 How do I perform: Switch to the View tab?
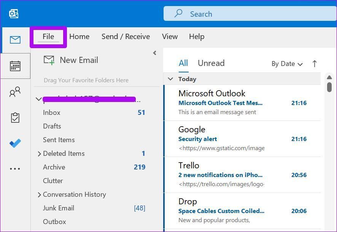coord(170,37)
